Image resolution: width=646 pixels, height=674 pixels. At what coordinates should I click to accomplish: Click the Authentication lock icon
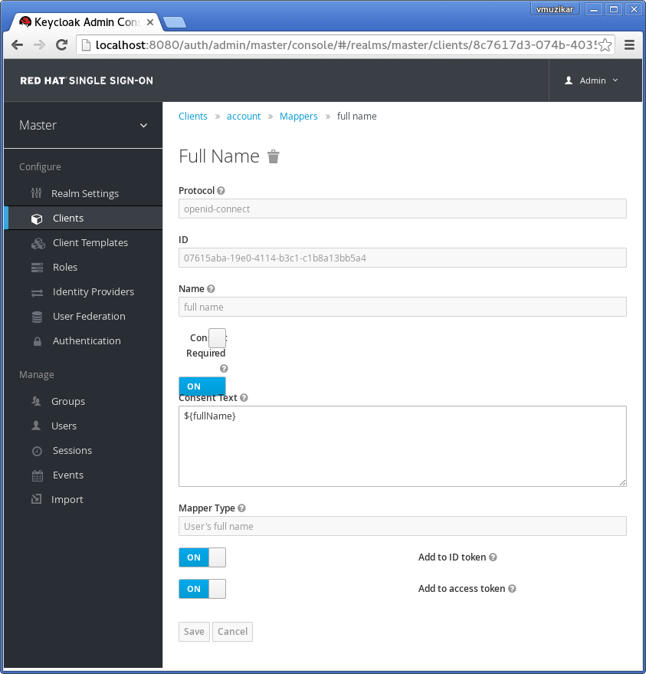coord(38,341)
